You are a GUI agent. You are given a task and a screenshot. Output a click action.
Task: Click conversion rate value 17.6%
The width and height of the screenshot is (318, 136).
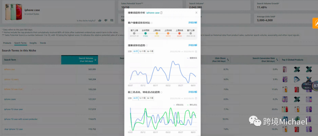pyautogui.click(x=275, y=89)
